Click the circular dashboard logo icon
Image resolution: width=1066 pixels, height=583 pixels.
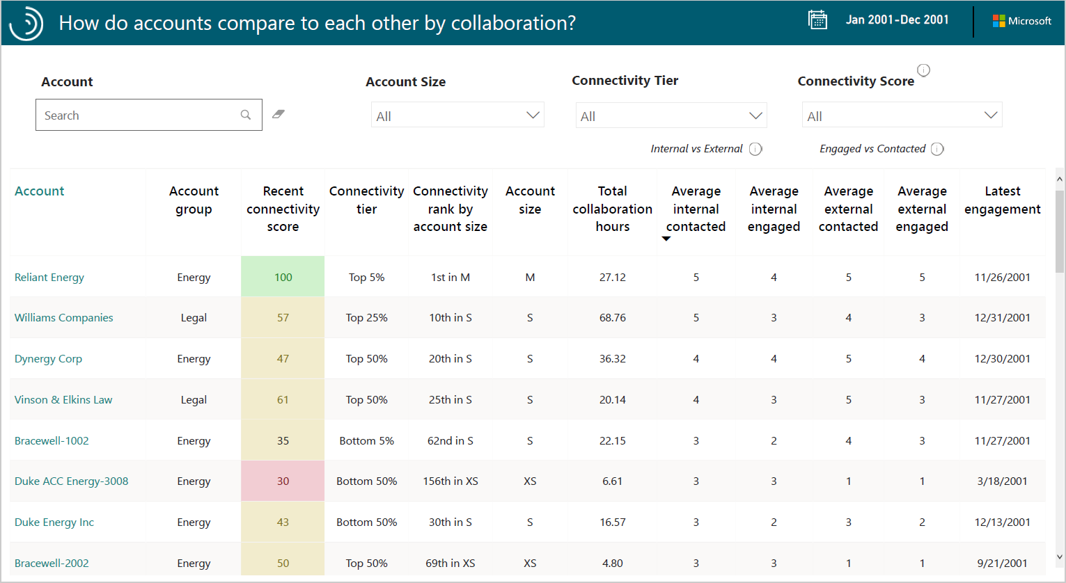[x=26, y=24]
